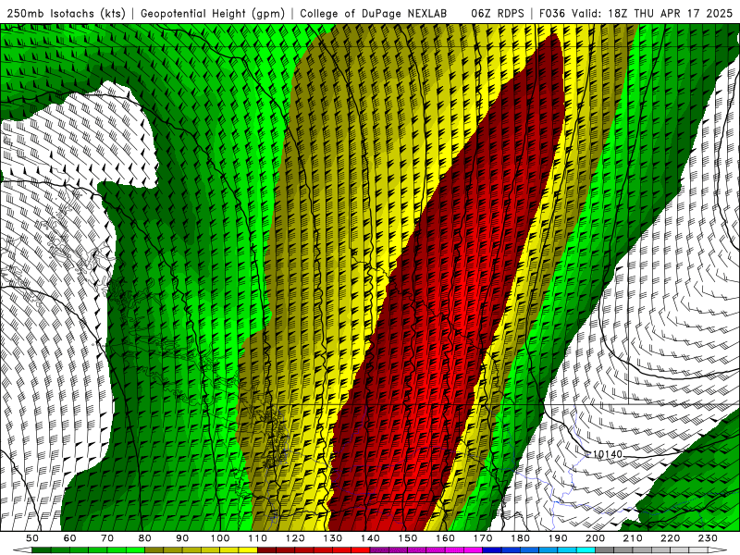740x555 pixels.
Task: Click the 170 value on the legend scale
Action: click(483, 538)
